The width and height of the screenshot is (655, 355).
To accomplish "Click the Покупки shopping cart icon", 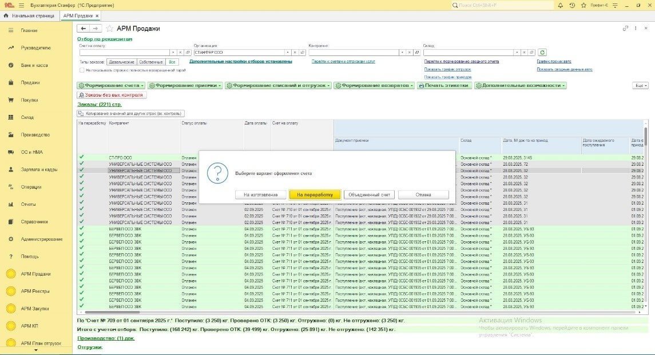I will (x=11, y=100).
